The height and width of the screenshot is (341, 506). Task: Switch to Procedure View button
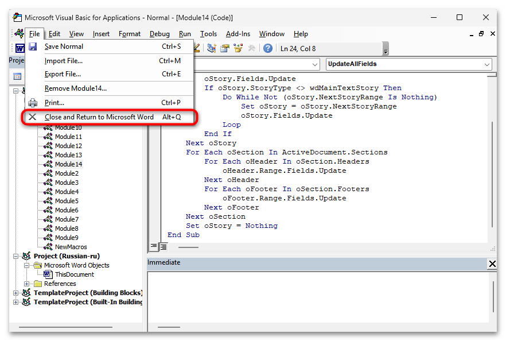coord(154,247)
